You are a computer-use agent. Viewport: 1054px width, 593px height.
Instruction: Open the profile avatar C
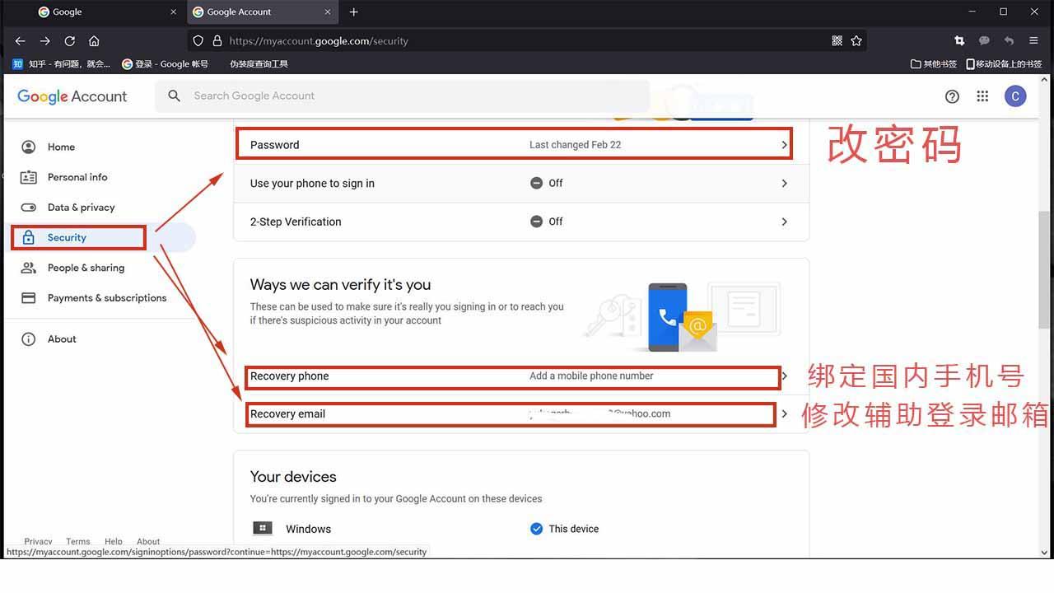click(1015, 96)
